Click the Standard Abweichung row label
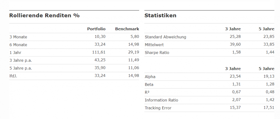The width and height of the screenshot is (280, 119). [165, 37]
